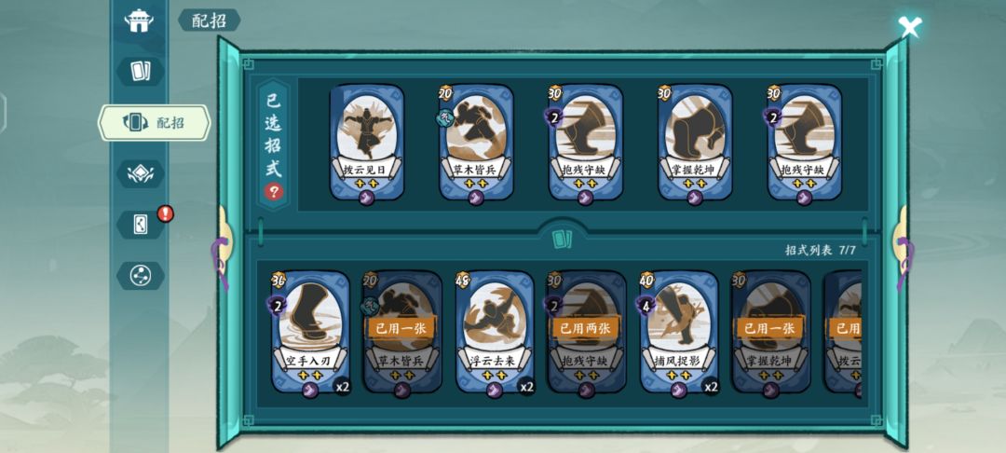Click the center card icon on divider

[562, 240]
